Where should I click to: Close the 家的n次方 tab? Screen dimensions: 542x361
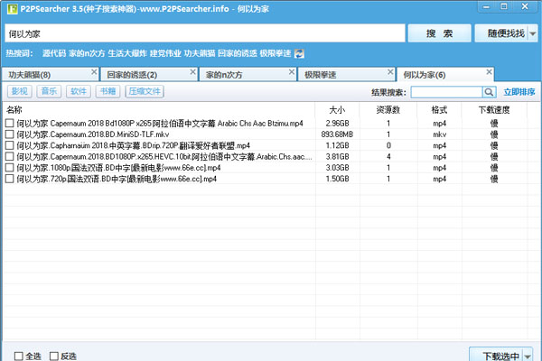pos(290,69)
